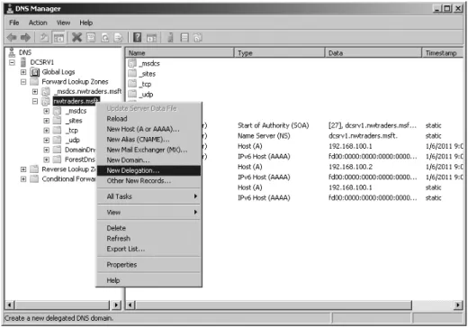Image resolution: width=468 pixels, height=328 pixels.
Task: Click the Conditional Forwarders folder icon
Action: (x=34, y=179)
